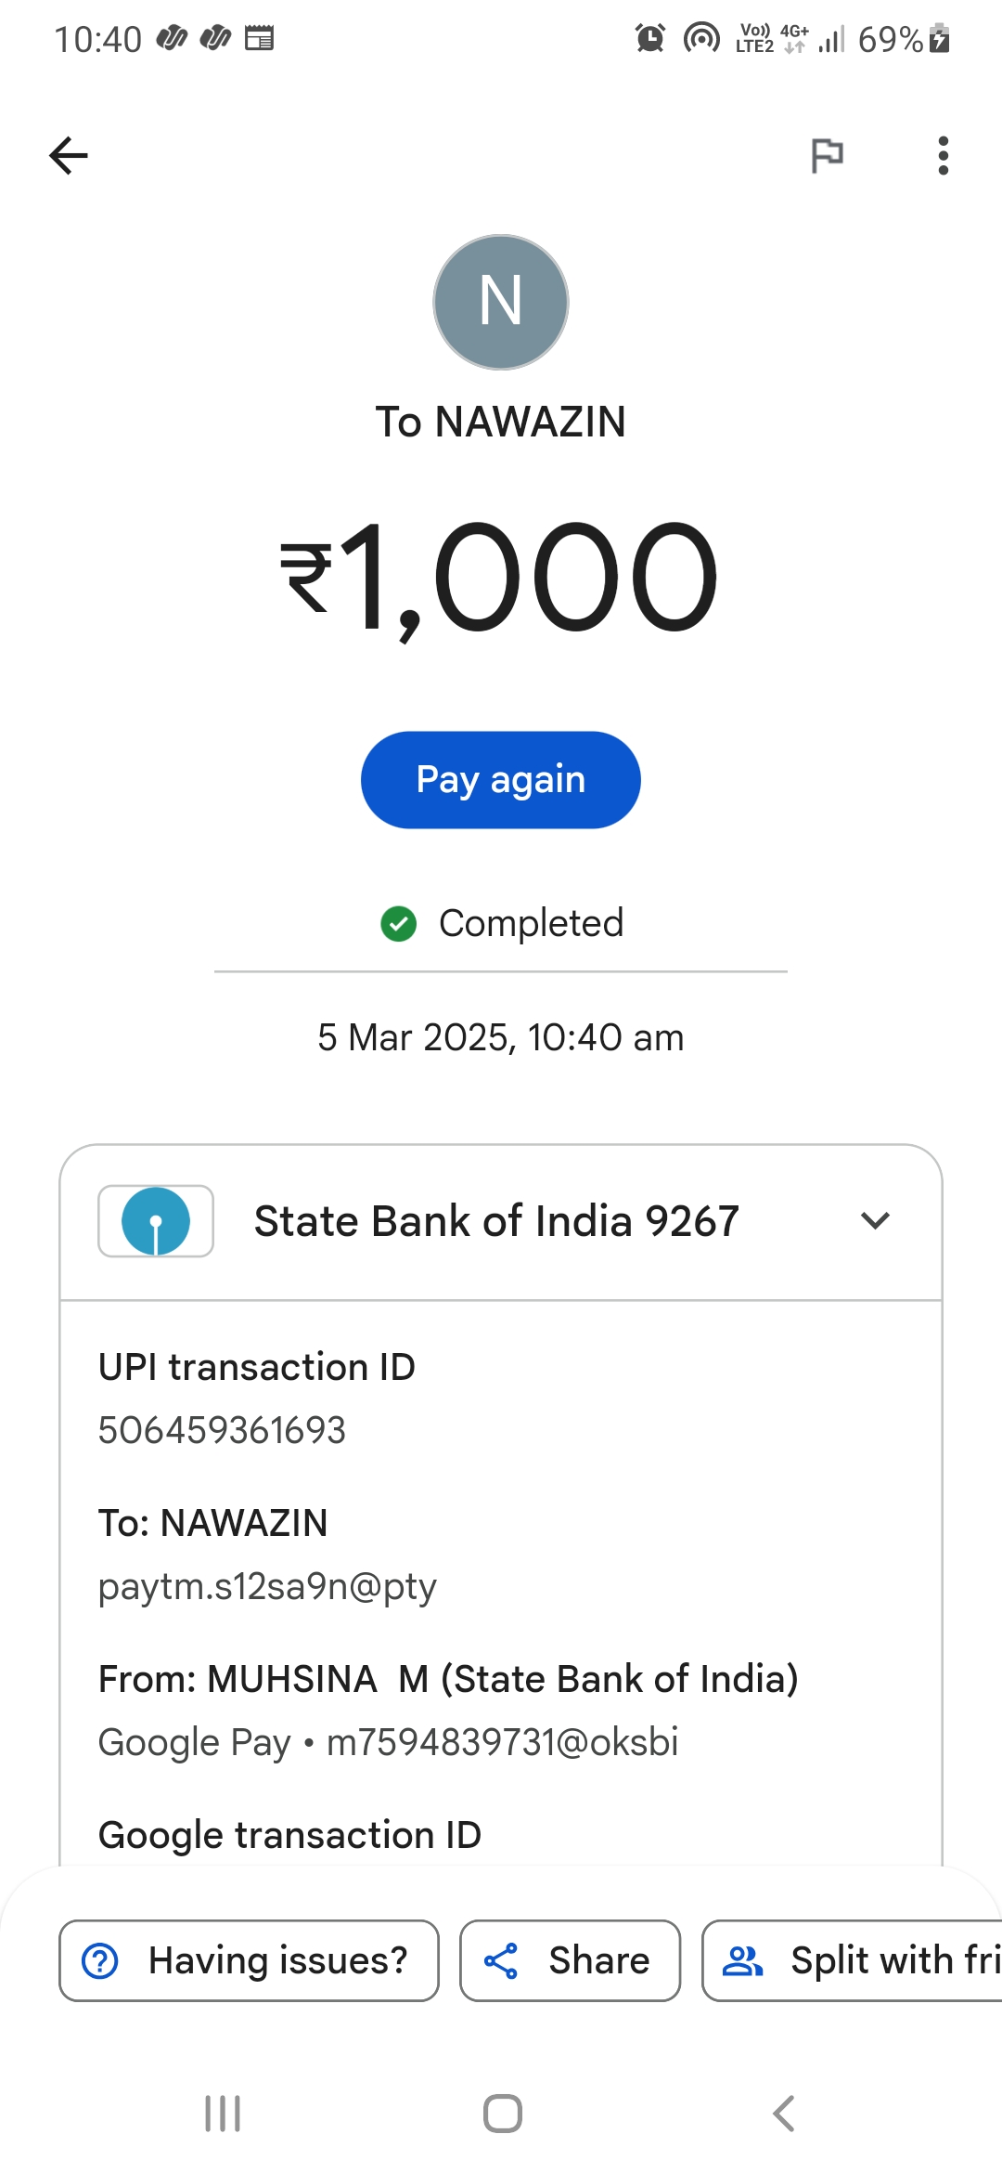Tap the Google transaction ID label
Viewport: 1002px width, 2173px height.
289,1835
